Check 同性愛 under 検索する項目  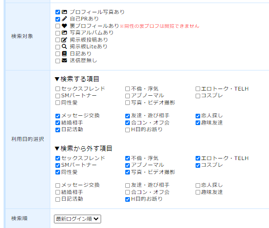(x=57, y=103)
